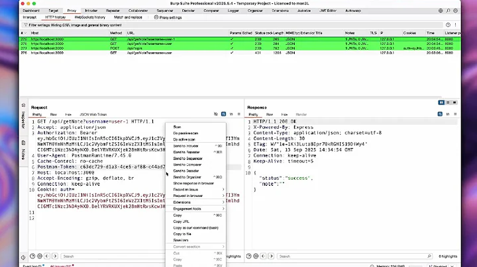Expand Record an issue submenu
This screenshot has height=267, width=477.
196,189
